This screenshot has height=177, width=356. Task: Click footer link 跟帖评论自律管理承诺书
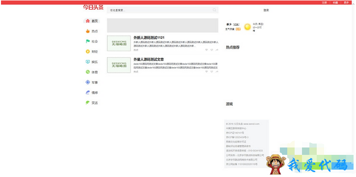[x=238, y=146]
